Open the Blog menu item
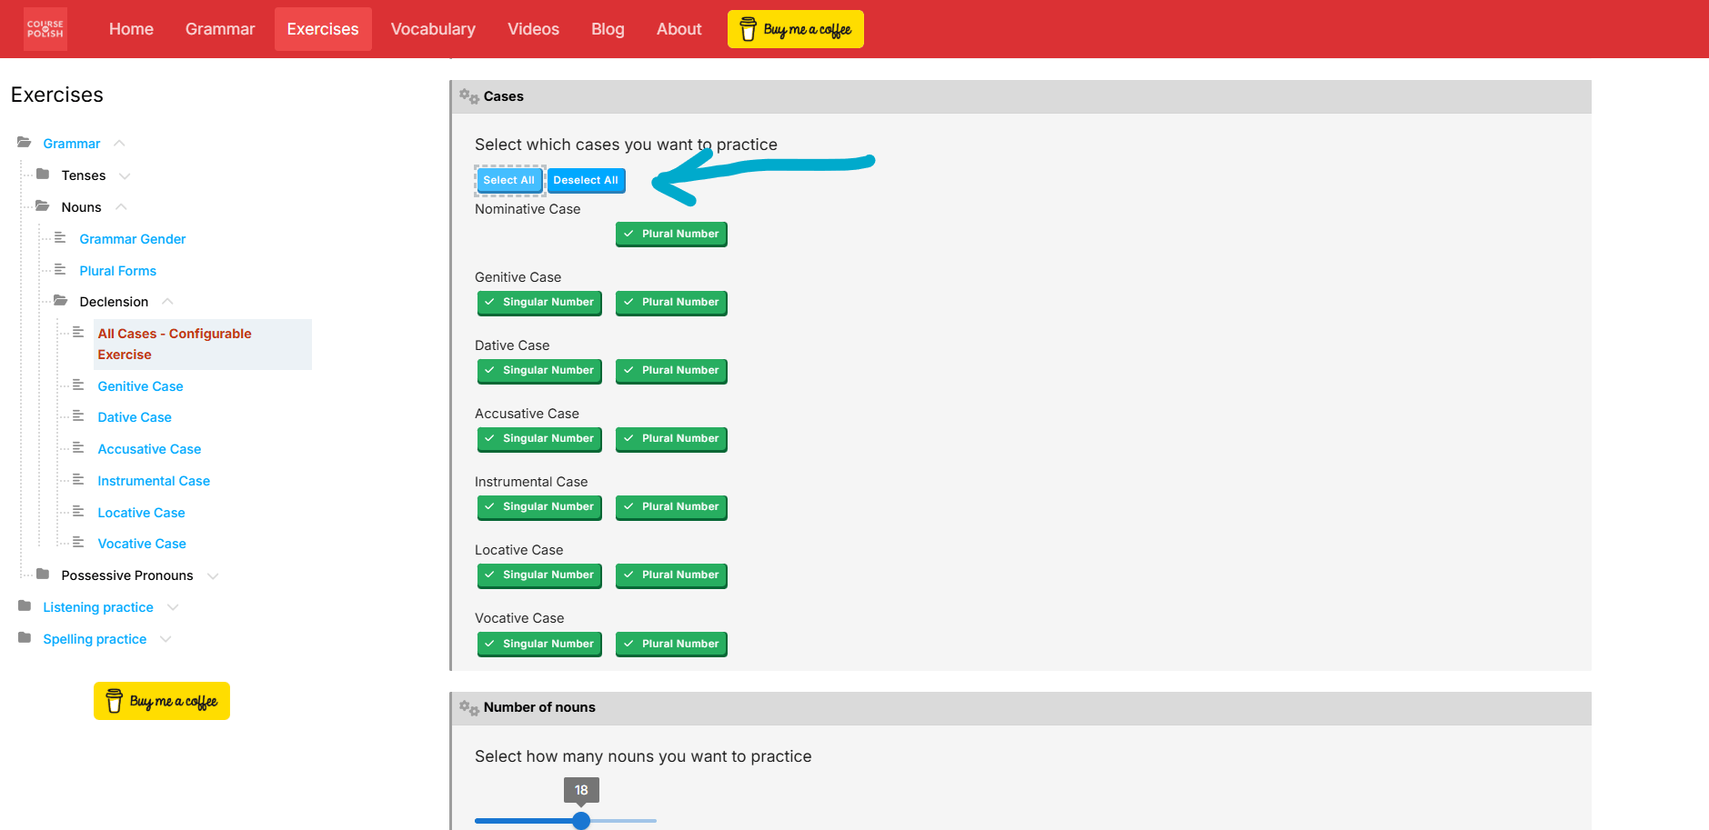 tap(607, 28)
